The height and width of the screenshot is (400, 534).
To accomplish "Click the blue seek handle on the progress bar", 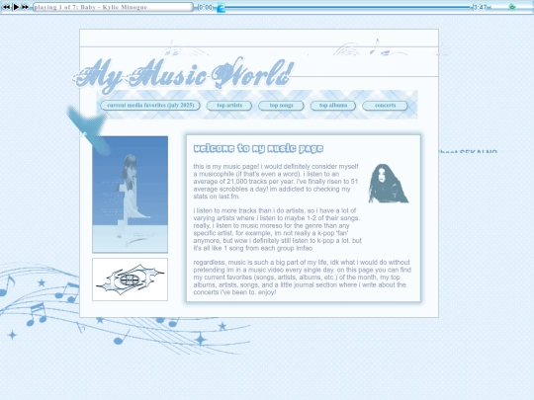I will [222, 8].
